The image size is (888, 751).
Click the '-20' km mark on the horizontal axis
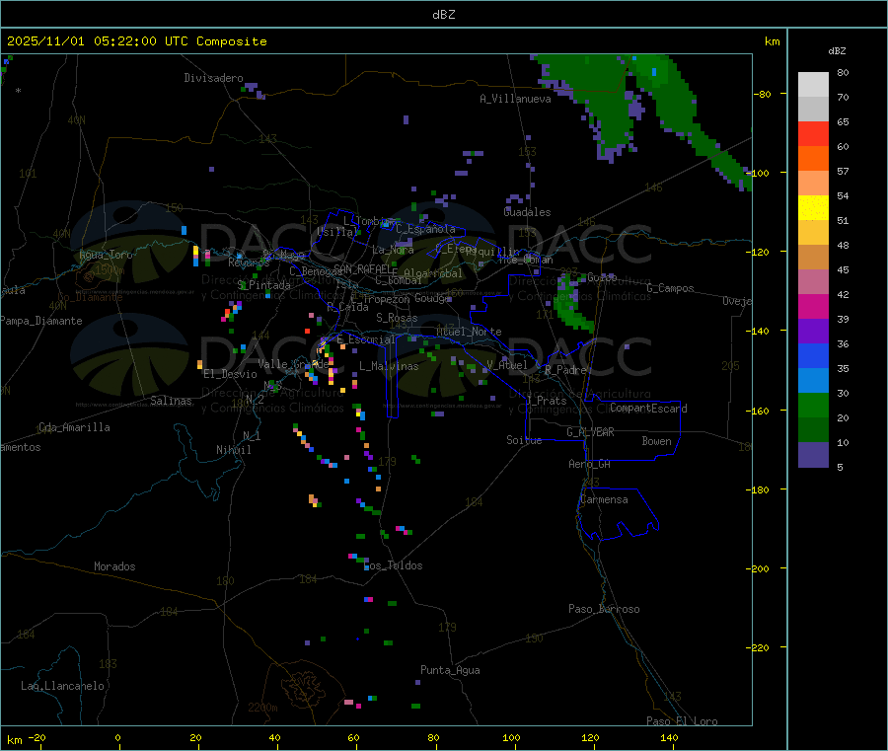pyautogui.click(x=37, y=737)
